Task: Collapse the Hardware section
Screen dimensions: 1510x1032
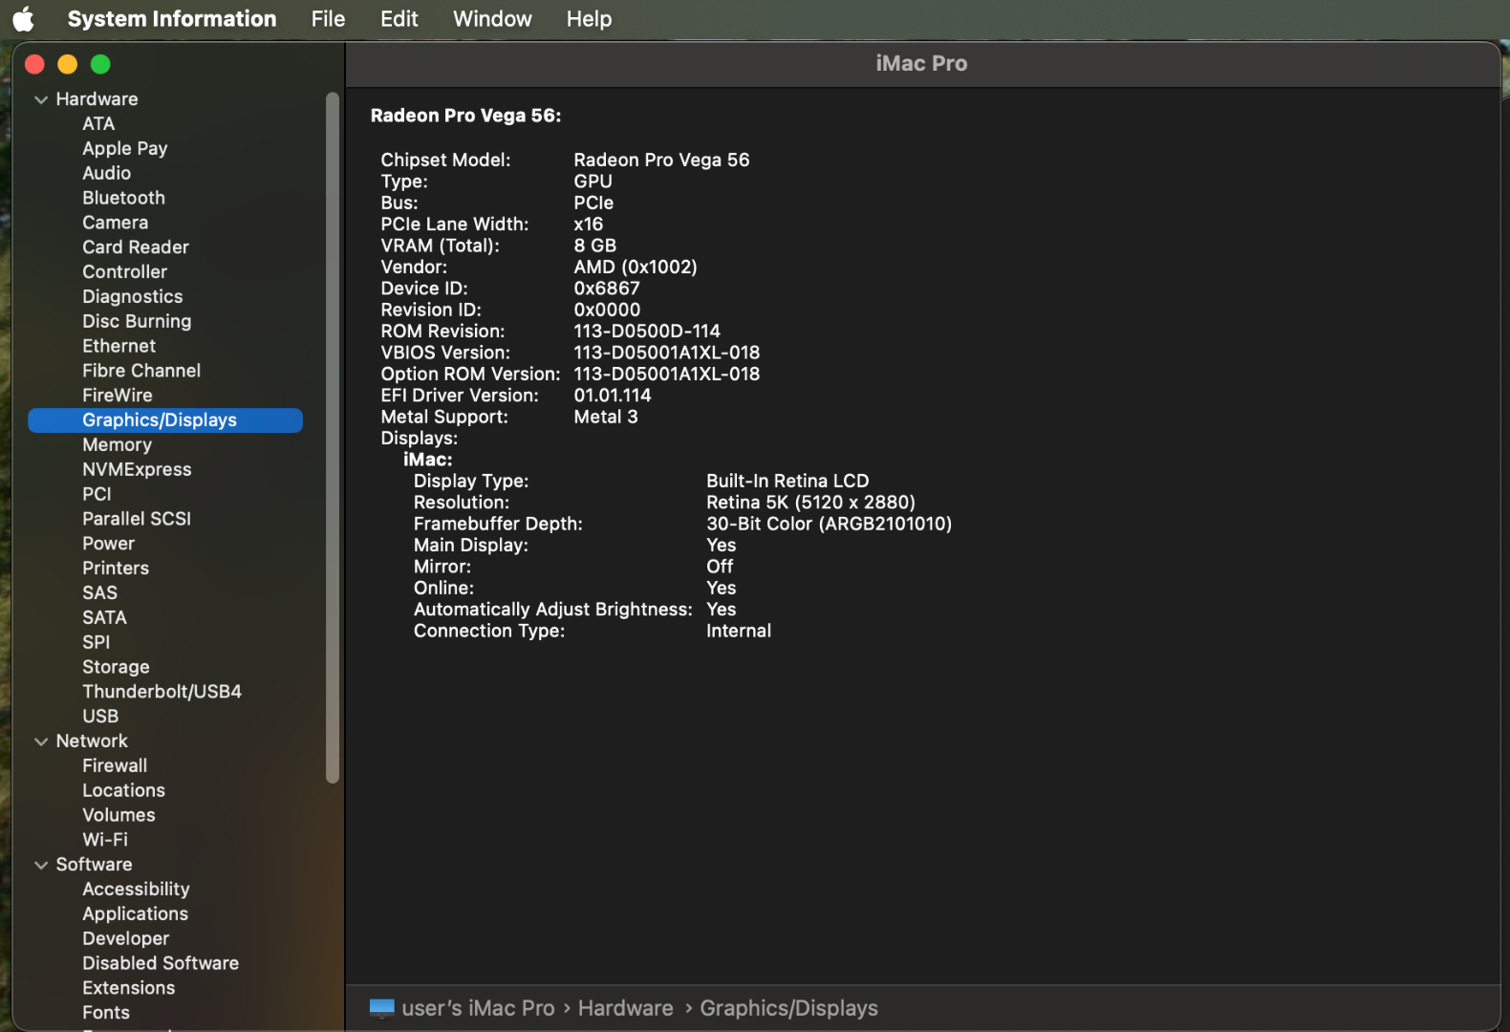Action: pyautogui.click(x=41, y=99)
